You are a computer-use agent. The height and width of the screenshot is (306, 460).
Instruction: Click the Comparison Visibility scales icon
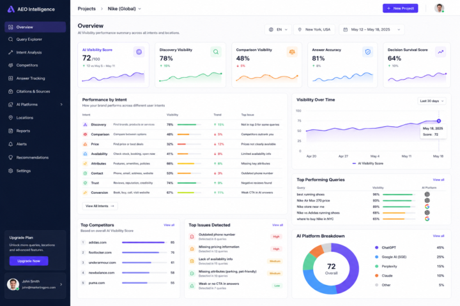click(x=292, y=52)
